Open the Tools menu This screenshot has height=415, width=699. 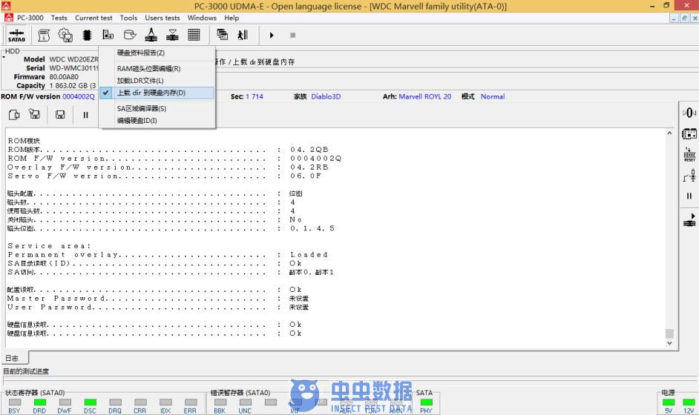[x=128, y=18]
